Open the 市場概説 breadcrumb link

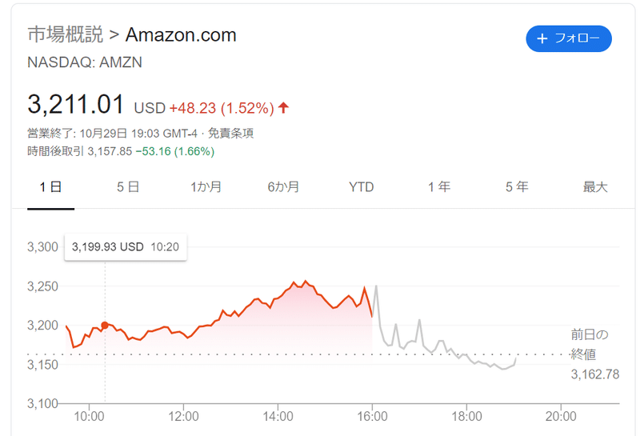tap(66, 34)
